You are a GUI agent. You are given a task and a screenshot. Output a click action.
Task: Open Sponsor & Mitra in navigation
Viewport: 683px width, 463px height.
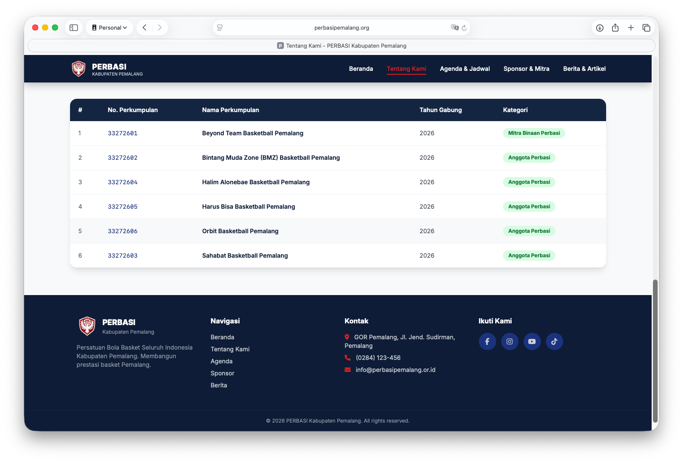click(526, 69)
